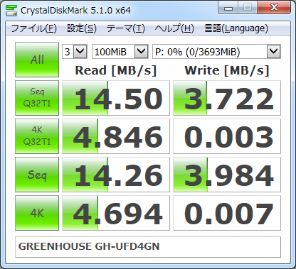This screenshot has width=296, height=269.
Task: Click the Seq read result 14.26
Action: (x=116, y=175)
